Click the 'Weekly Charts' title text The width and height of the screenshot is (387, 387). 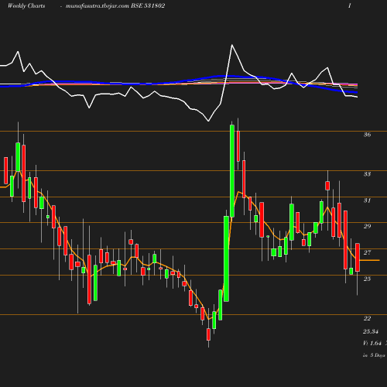[x=26, y=6]
